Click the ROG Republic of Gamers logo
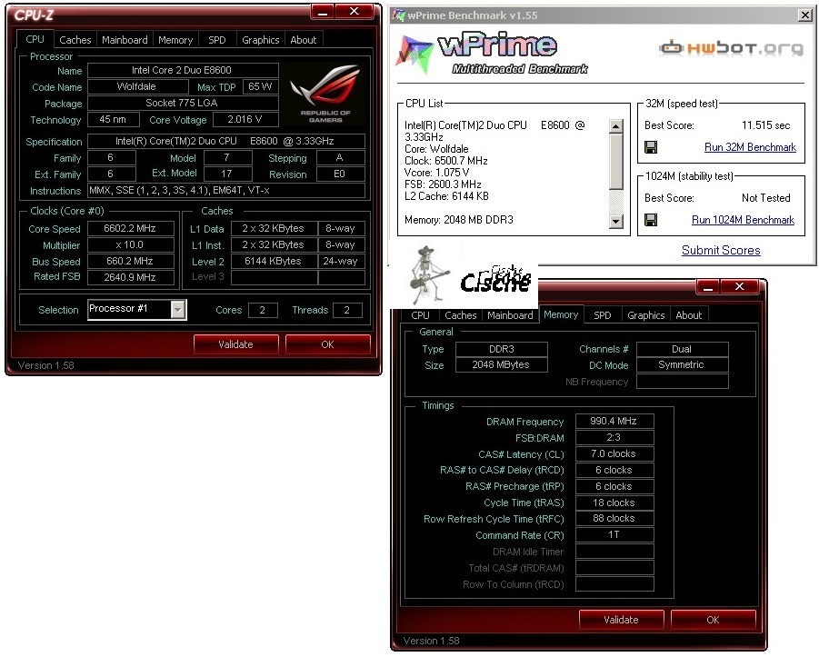Viewport: 819px width, 657px height. [x=325, y=94]
